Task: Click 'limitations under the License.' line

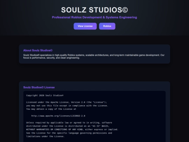Action: pyautogui.click(x=45, y=136)
